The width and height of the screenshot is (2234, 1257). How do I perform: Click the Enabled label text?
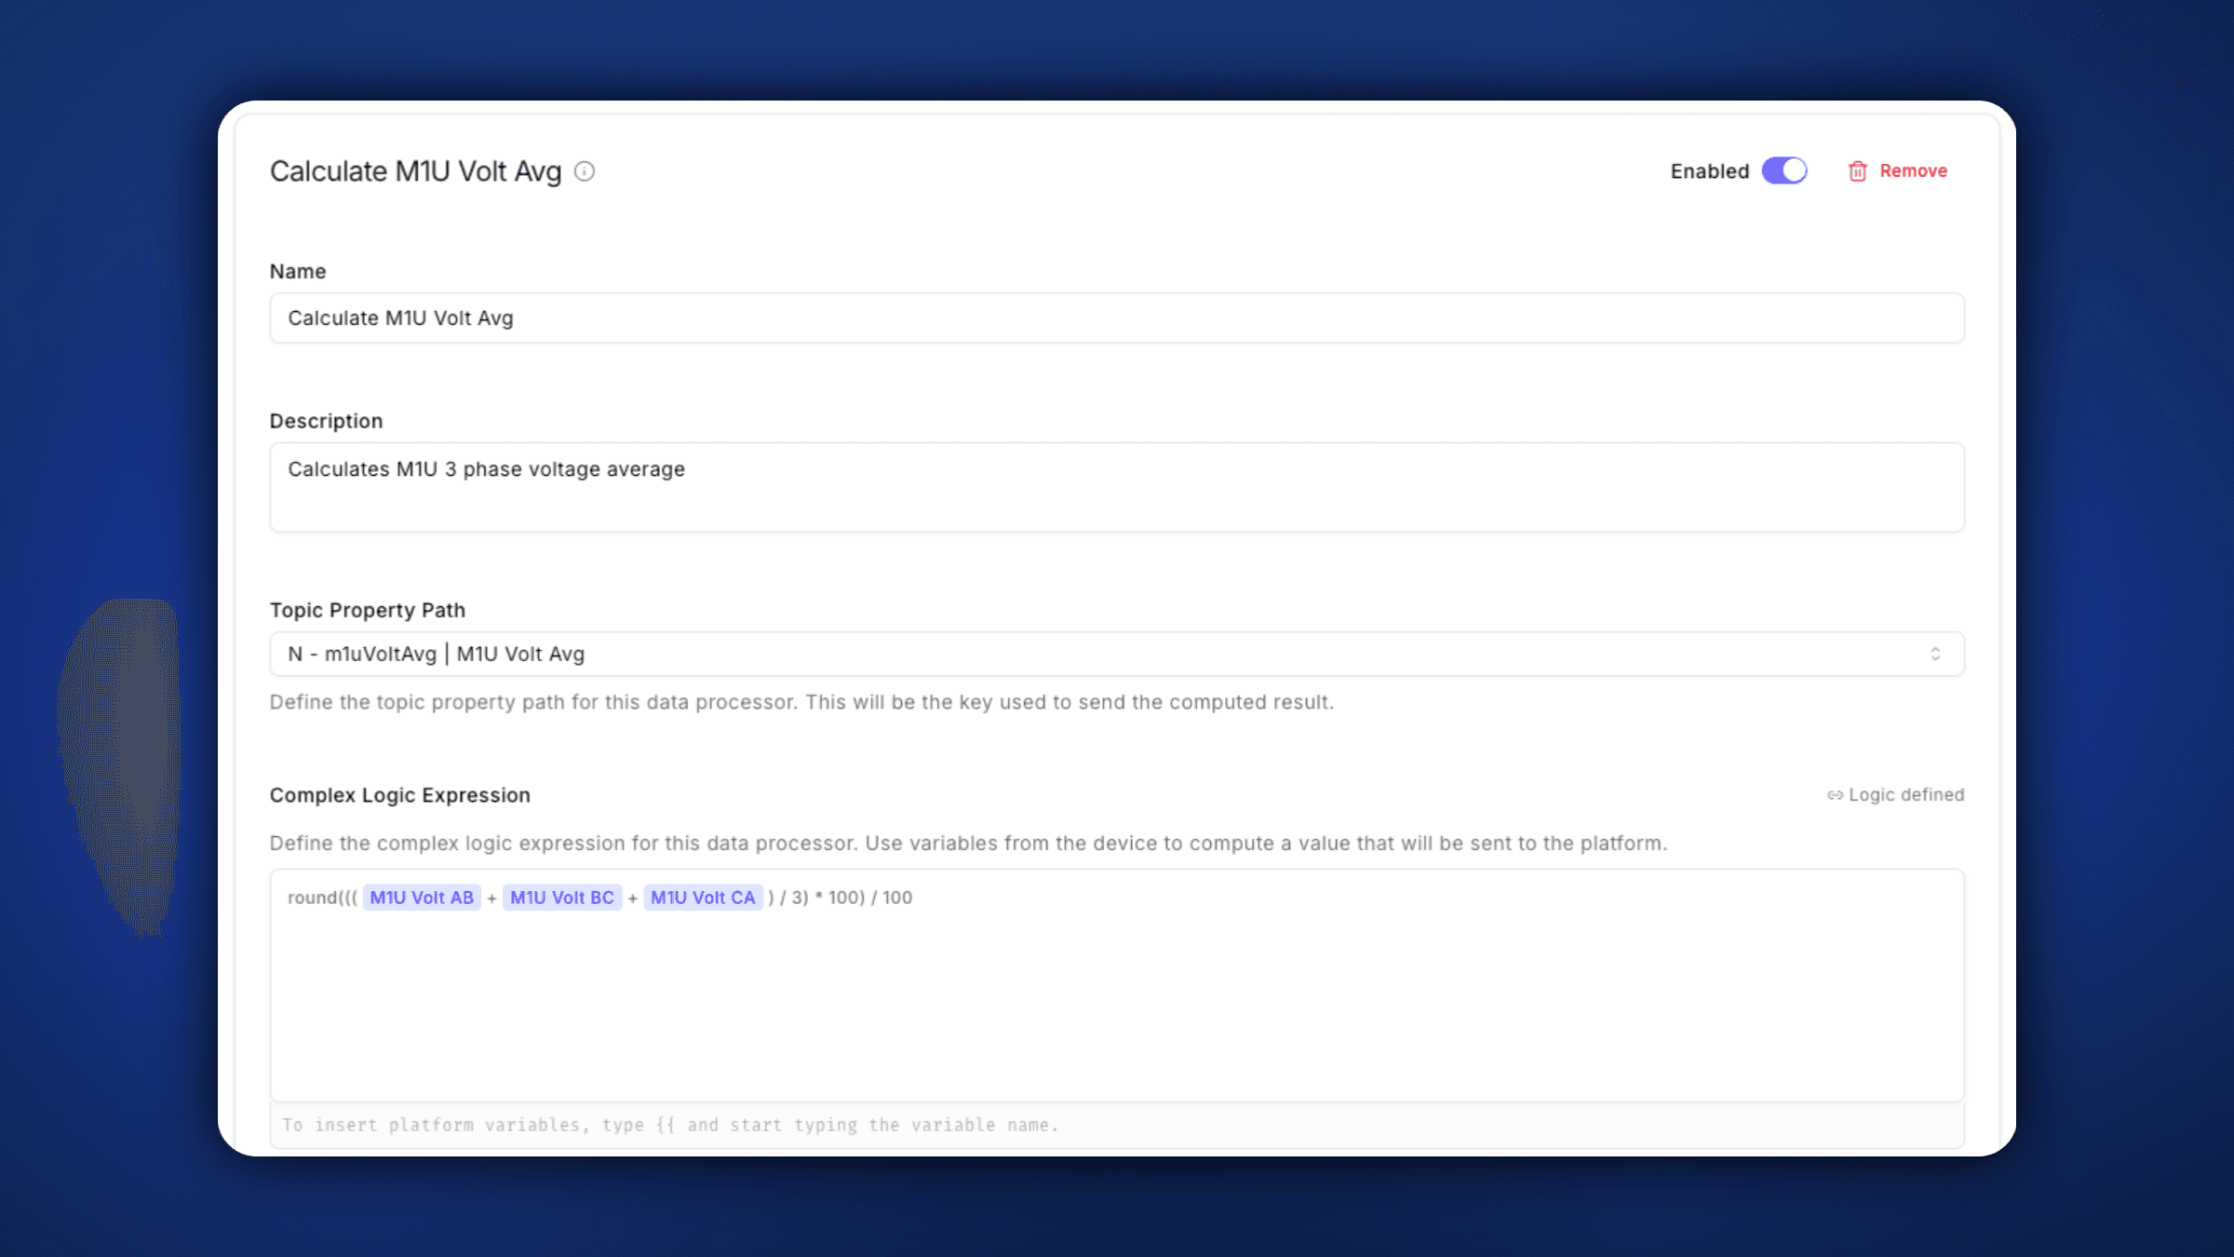click(1709, 171)
